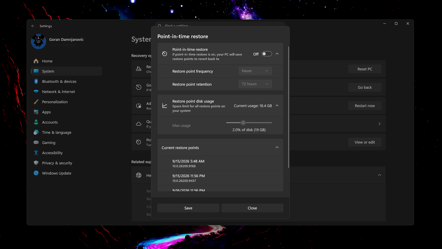This screenshot has height=249, width=442.
Task: Click the Point-in-time restore page row icon
Action: tap(138, 142)
